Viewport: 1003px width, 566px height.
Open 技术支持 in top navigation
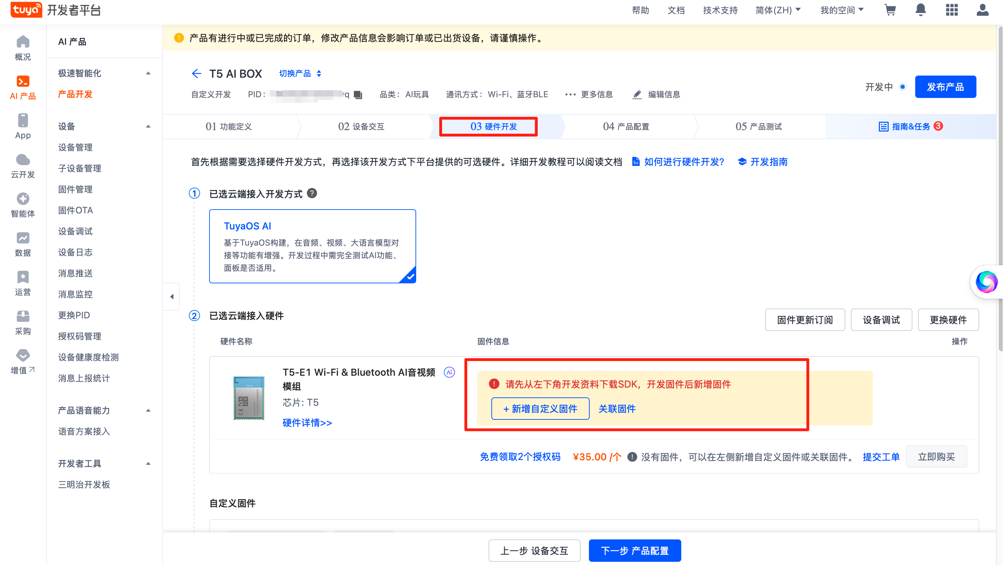coord(720,10)
